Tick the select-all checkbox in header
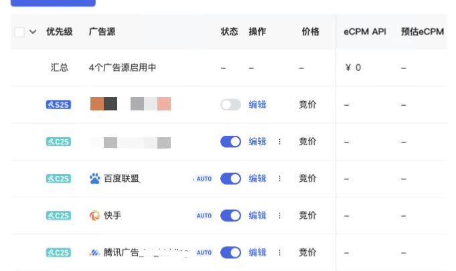 [19, 31]
